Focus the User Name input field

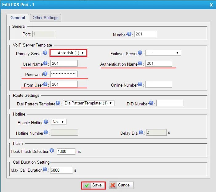[64, 63]
